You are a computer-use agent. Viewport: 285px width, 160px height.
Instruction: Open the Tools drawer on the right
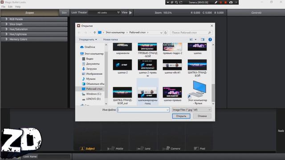pyautogui.click(x=281, y=131)
